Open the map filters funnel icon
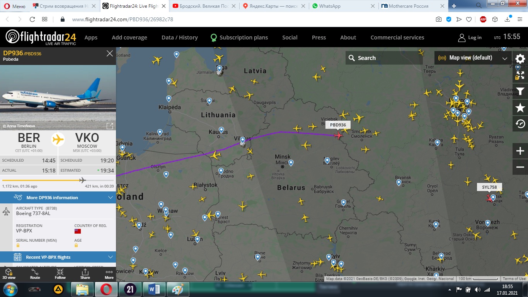Viewport: 528px width, 297px height. click(x=520, y=92)
